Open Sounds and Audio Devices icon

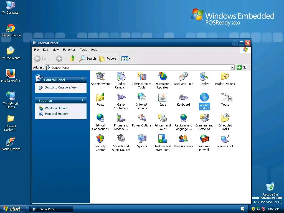(x=121, y=143)
